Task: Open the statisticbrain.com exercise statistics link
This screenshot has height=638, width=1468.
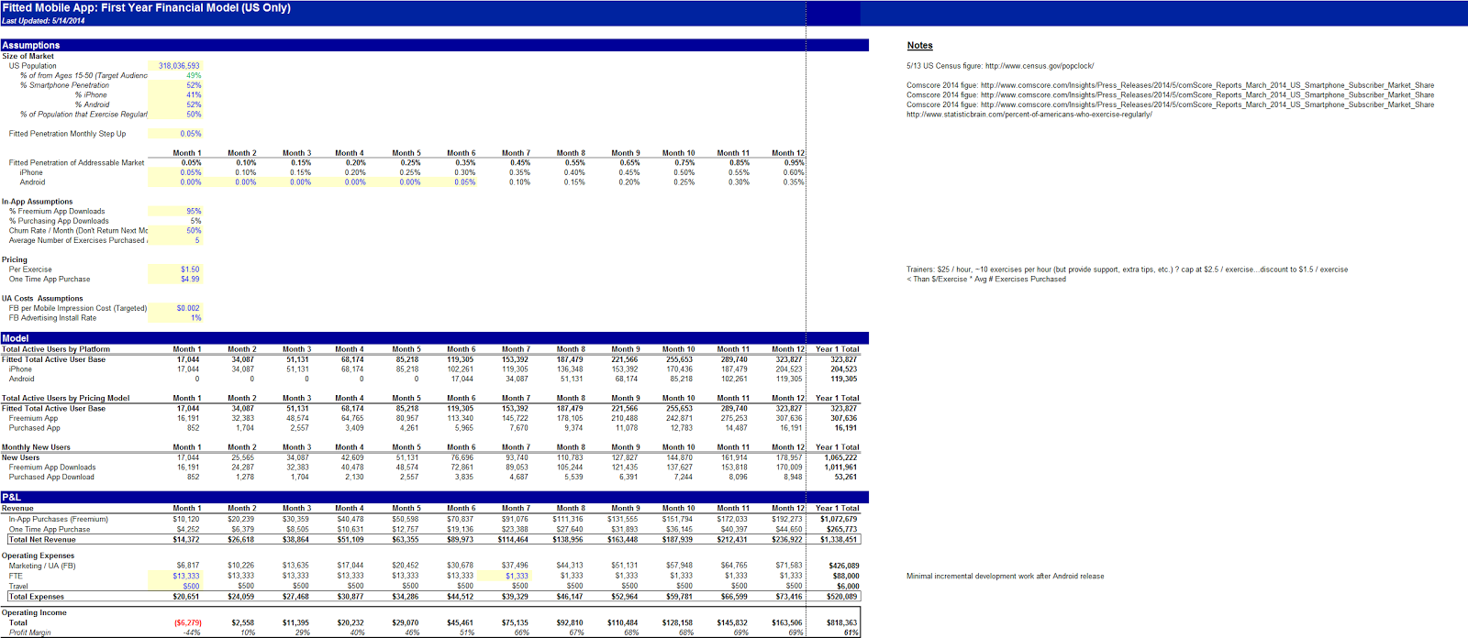Action: [1029, 115]
